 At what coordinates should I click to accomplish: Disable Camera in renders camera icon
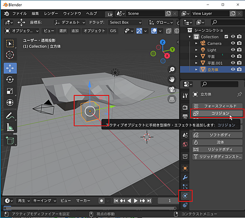pyautogui.click(x=239, y=43)
